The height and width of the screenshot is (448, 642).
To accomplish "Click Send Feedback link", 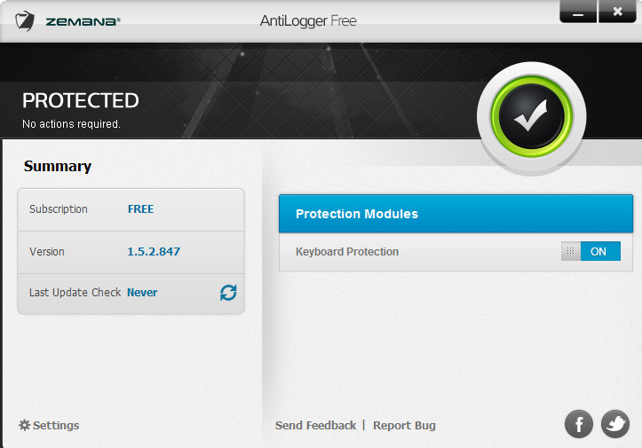I will coord(315,426).
